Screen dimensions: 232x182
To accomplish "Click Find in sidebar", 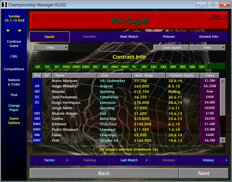I will (x=14, y=95).
